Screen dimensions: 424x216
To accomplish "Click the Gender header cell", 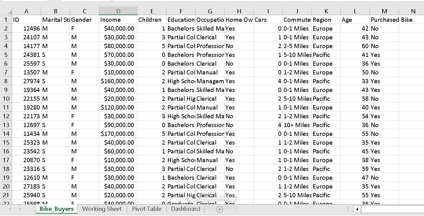I will (x=85, y=20).
